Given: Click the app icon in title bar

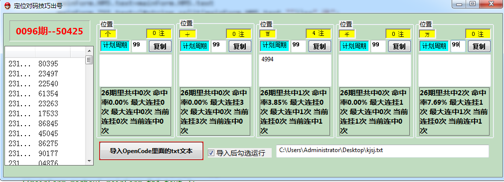Looking at the screenshot, I should tap(7, 6).
